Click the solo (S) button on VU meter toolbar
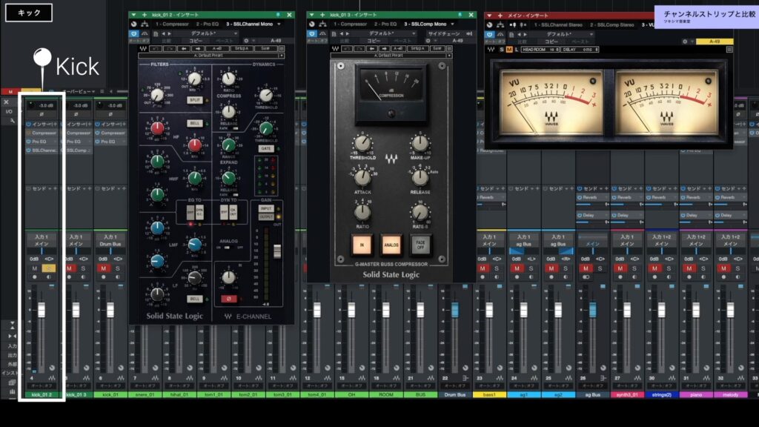The image size is (759, 427). coord(502,50)
